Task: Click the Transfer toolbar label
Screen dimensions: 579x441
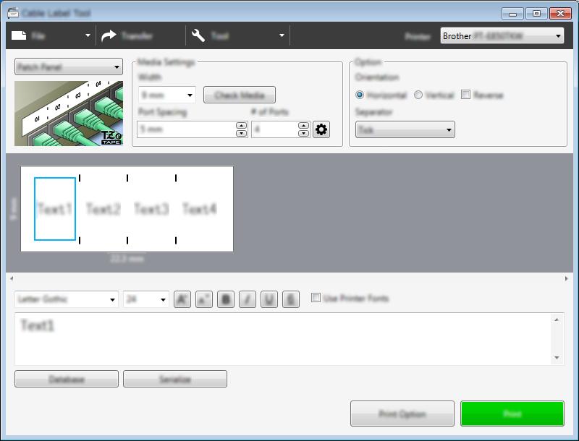Action: [x=137, y=35]
